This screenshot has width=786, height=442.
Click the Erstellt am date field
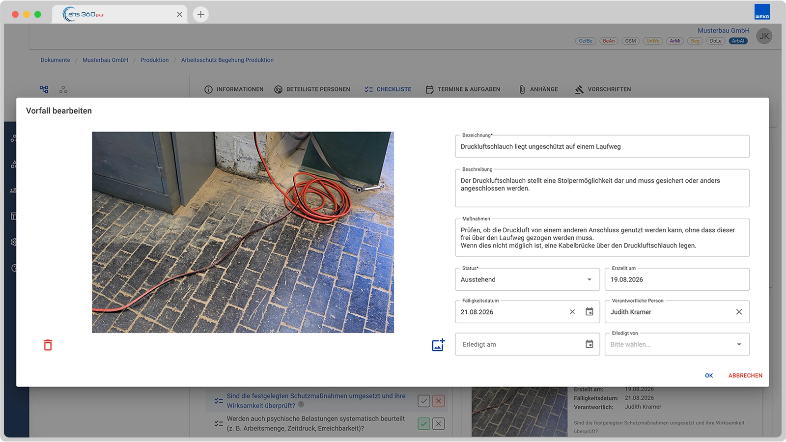pyautogui.click(x=677, y=279)
